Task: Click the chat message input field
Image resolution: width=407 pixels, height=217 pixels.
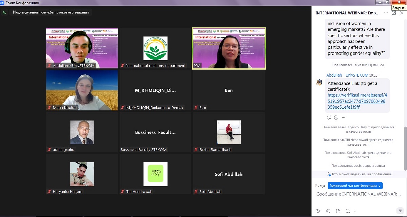Action: point(358,194)
